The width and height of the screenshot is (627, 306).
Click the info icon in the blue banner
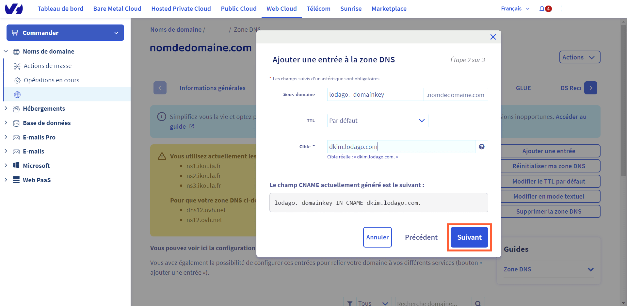tap(162, 117)
